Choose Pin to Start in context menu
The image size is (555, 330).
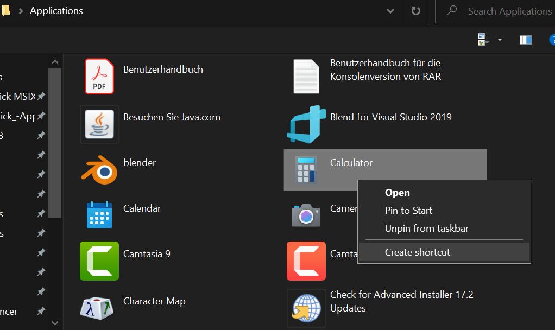coord(444,211)
